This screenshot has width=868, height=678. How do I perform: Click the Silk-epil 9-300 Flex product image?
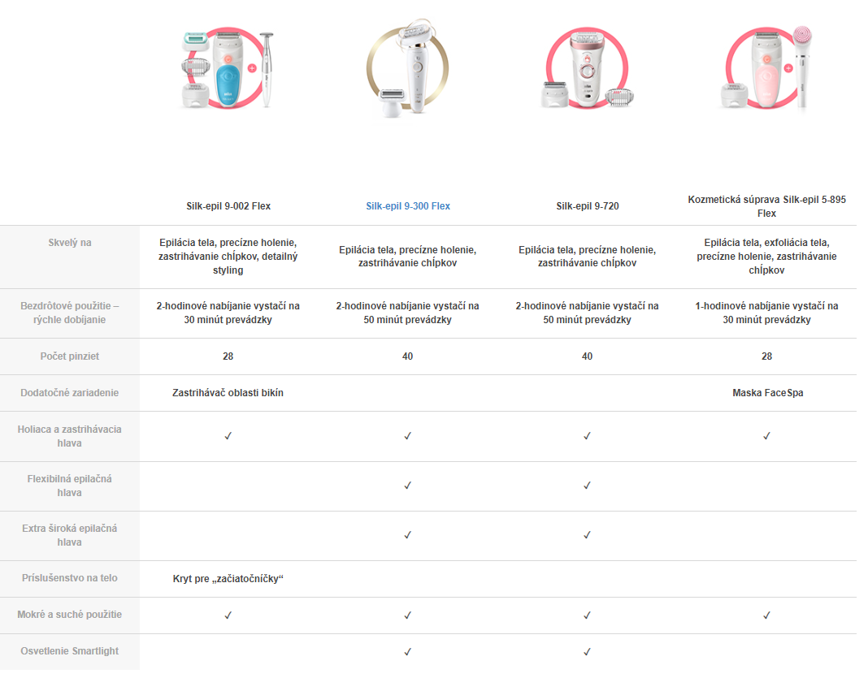coord(407,71)
